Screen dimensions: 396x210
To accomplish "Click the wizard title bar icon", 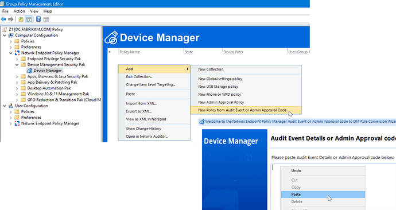I will [x=202, y=122].
